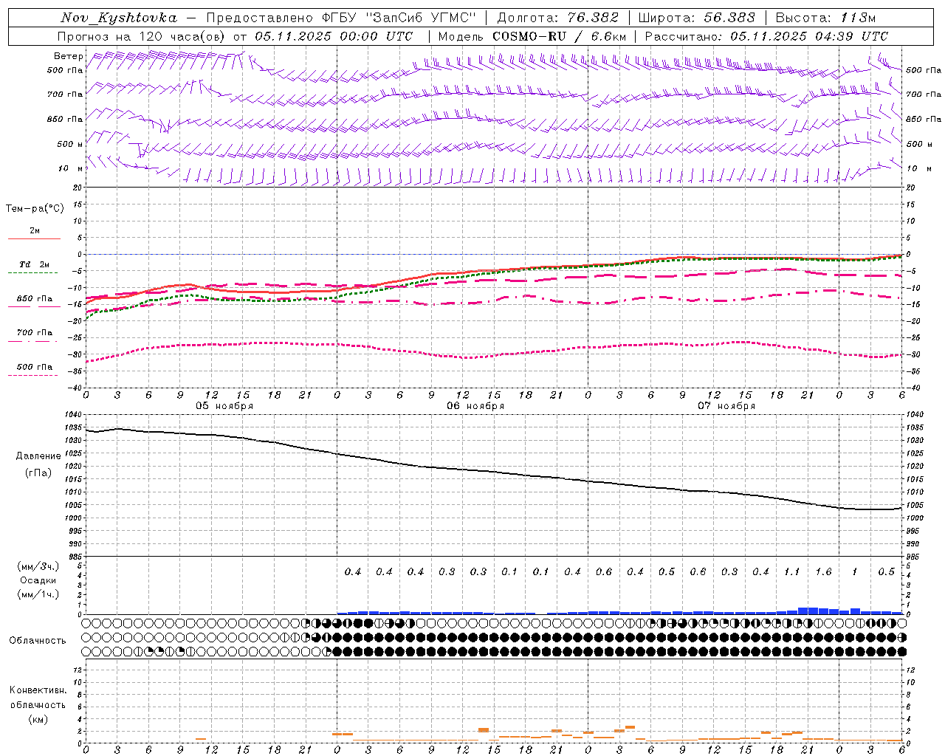Image resolution: width=945 pixels, height=756 pixels.
Task: Click the Долгота: 76.382 header field
Action: click(x=558, y=18)
